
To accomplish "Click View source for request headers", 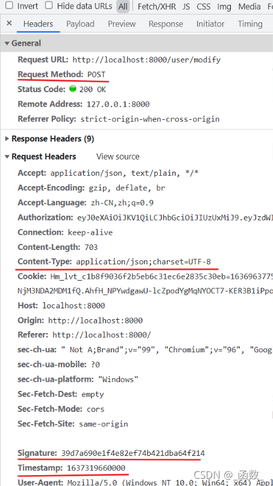I will tap(118, 157).
